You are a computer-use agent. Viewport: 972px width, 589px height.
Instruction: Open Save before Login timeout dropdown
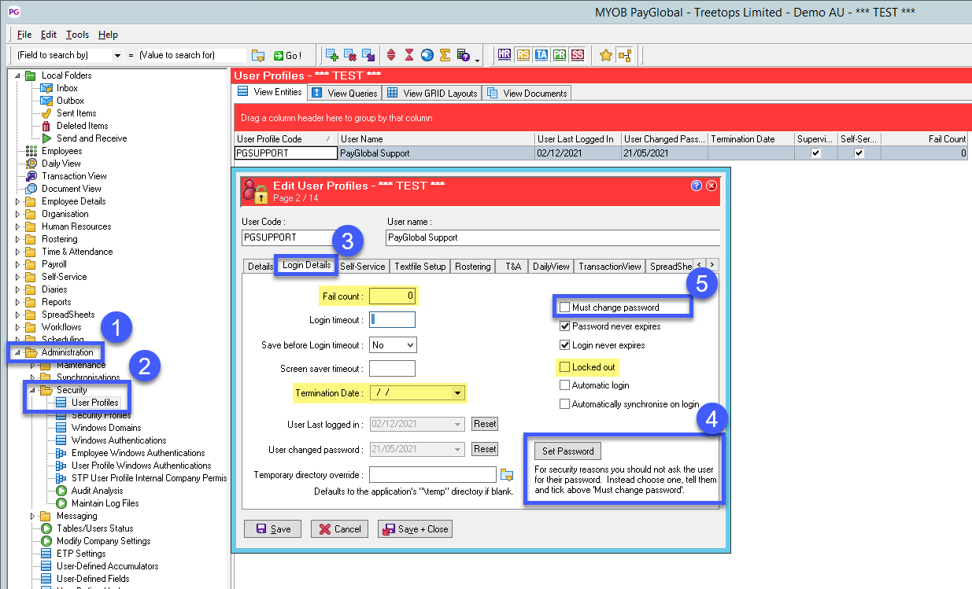click(x=409, y=345)
